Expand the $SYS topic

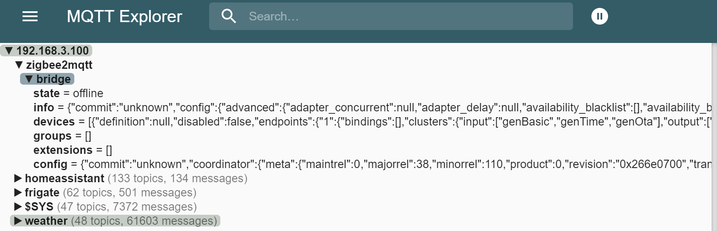coord(18,207)
